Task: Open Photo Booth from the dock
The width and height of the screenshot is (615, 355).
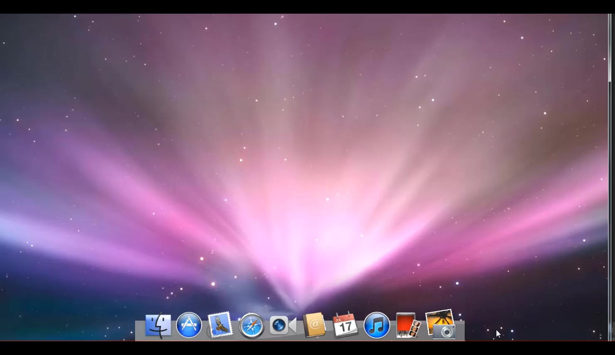Action: pos(408,325)
